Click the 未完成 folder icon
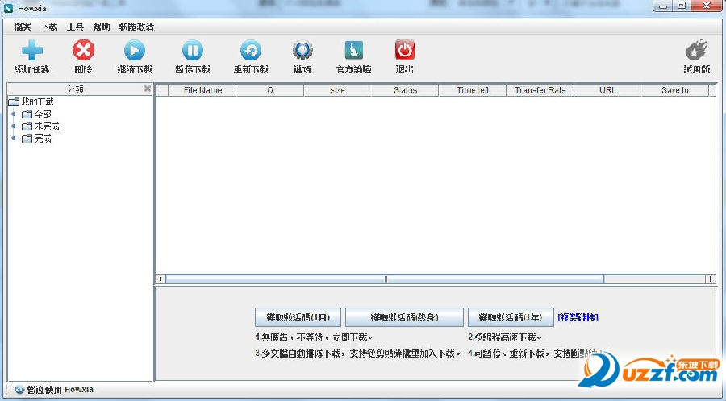Screen dimensions: 726x401 pyautogui.click(x=27, y=126)
